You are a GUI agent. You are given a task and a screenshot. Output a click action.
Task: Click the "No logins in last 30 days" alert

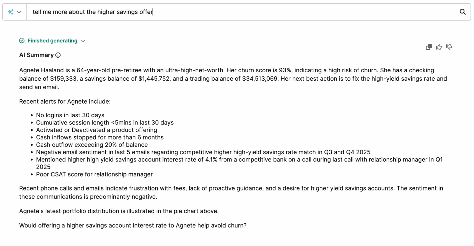[x=70, y=115]
